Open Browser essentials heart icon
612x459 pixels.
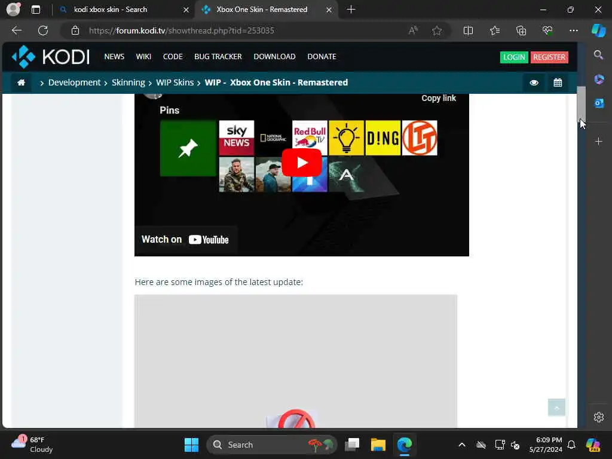[x=547, y=30]
